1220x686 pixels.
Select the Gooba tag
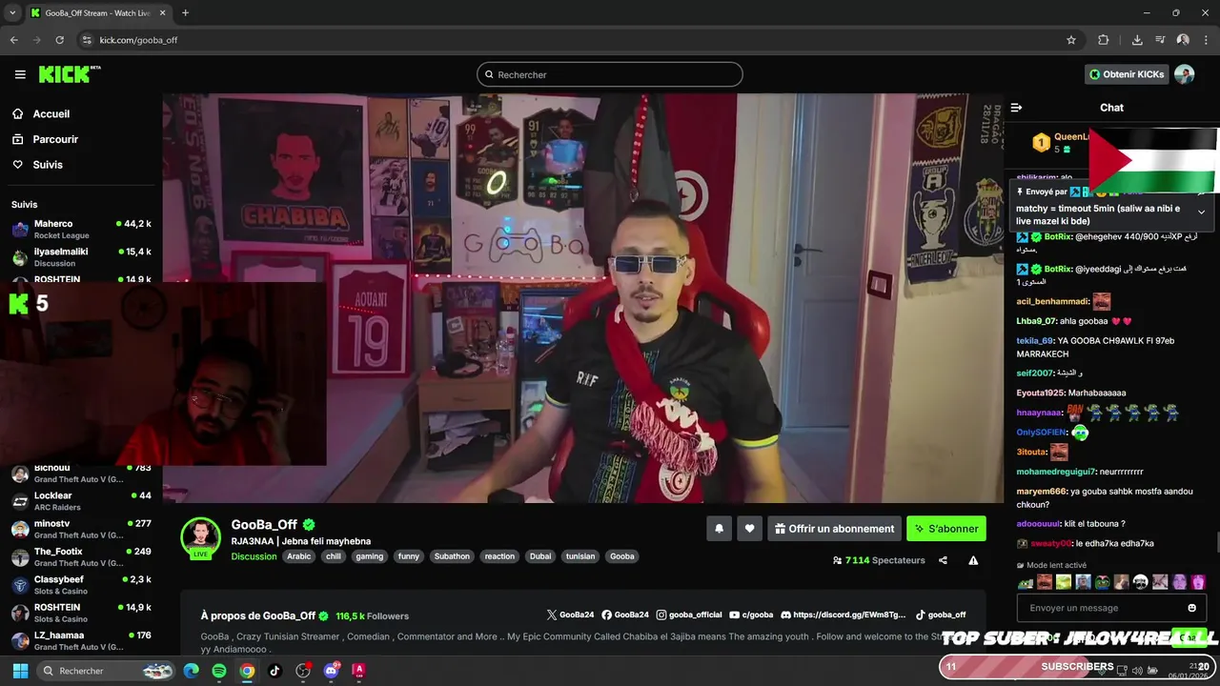pos(622,556)
